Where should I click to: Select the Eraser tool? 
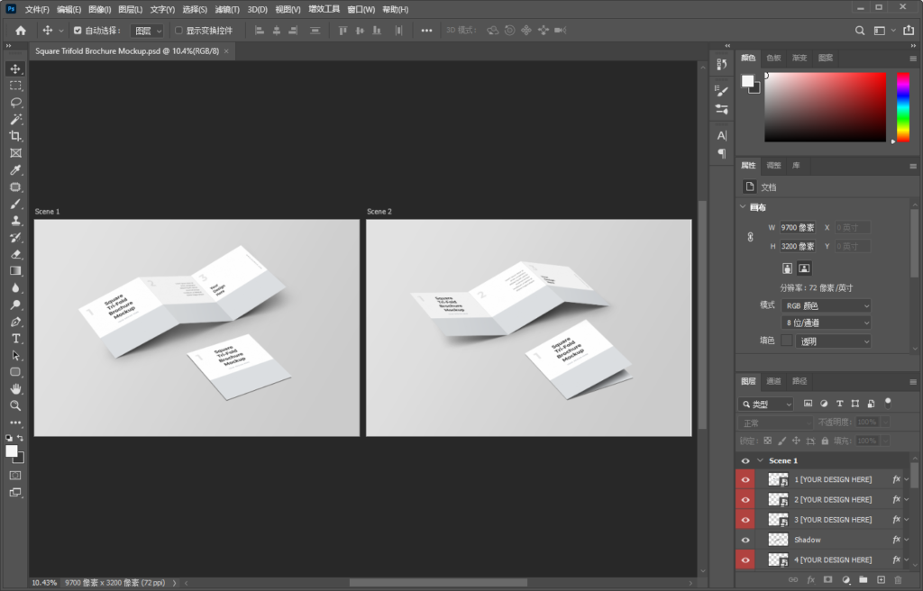[15, 254]
